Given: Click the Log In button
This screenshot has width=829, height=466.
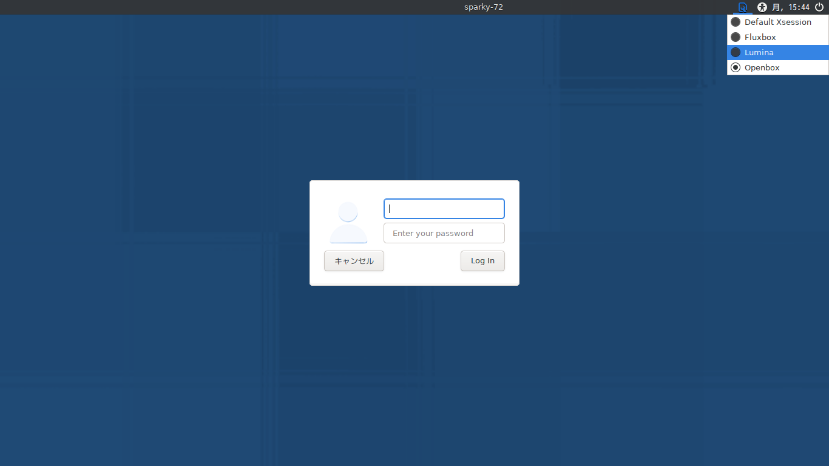Looking at the screenshot, I should (x=482, y=261).
